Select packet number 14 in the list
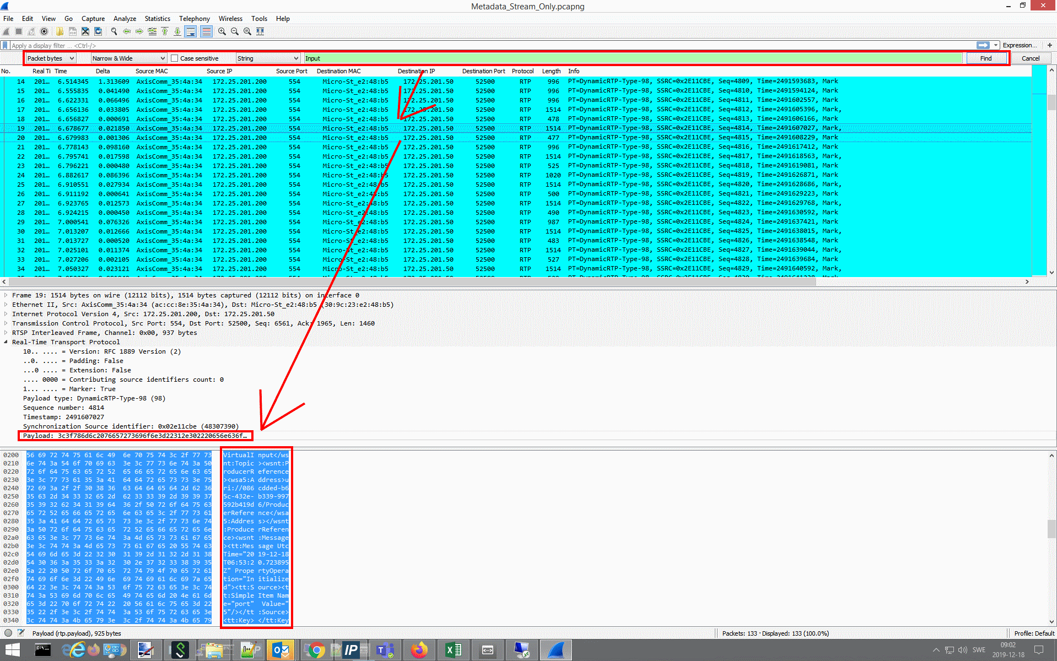The image size is (1057, 661). tap(515, 82)
